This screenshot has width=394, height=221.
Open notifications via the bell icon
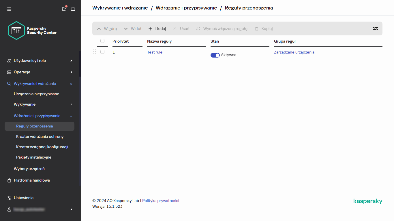[63, 9]
